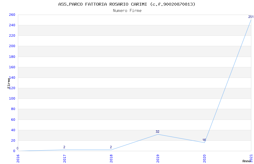Click y-axis tick label 40
The image size is (254, 164).
(13, 130)
